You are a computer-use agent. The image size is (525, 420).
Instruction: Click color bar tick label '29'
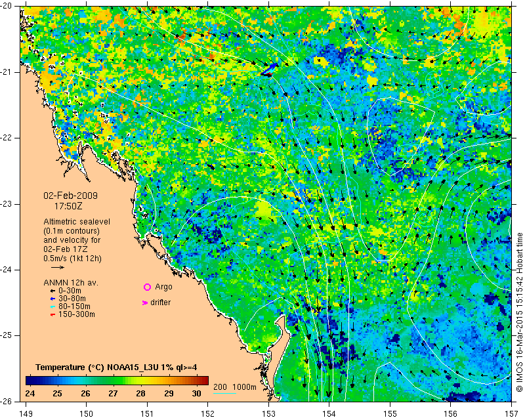(169, 393)
